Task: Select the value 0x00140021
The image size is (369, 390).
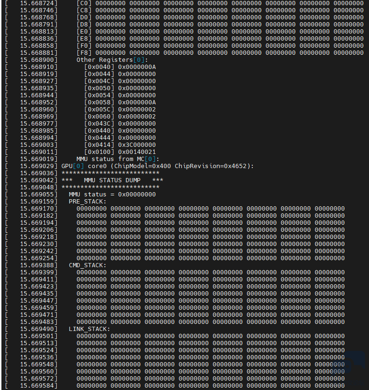Action: [137, 152]
